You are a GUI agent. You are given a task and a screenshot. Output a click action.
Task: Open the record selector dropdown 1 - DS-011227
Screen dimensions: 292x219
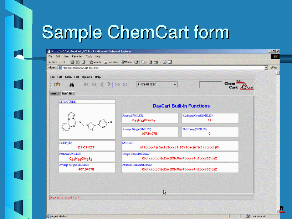tap(157, 85)
